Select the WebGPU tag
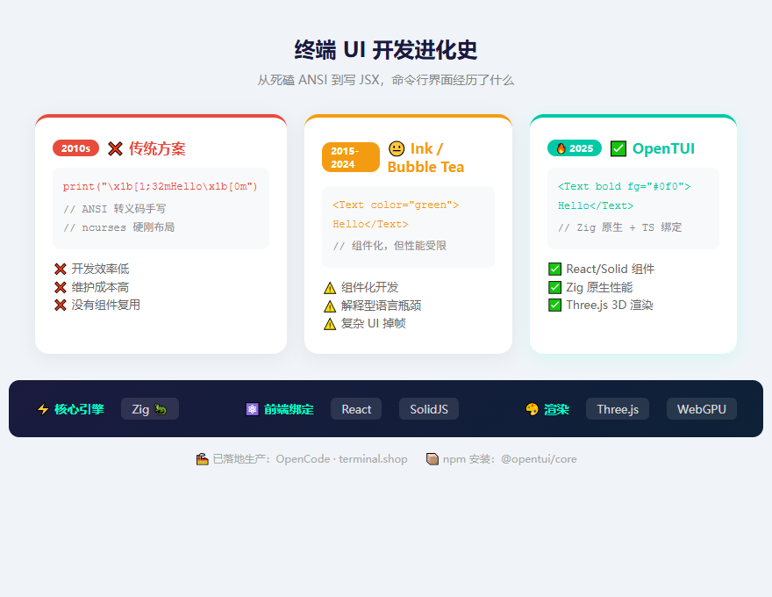This screenshot has width=772, height=597. (x=702, y=409)
